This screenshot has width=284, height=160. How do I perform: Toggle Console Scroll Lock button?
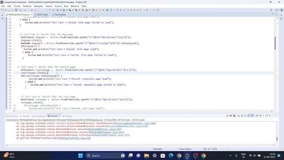point(242,116)
